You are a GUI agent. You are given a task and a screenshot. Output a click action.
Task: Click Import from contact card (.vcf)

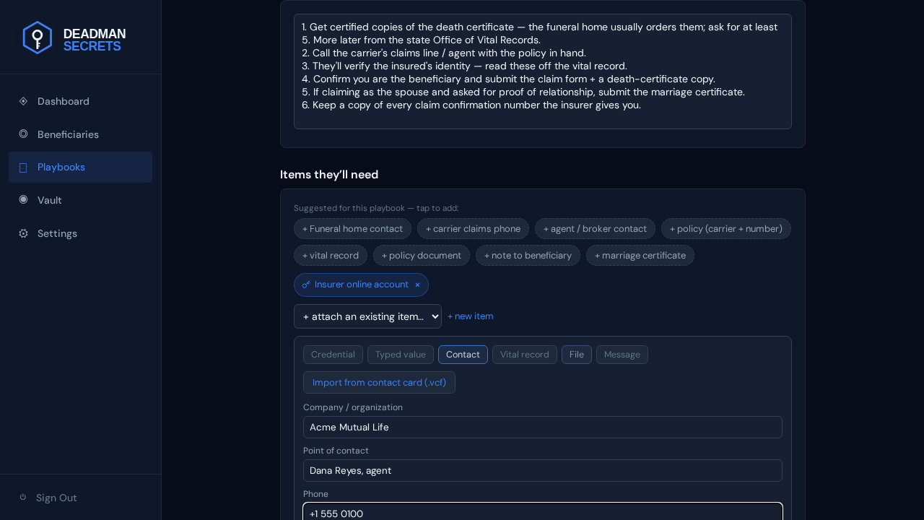pos(379,383)
